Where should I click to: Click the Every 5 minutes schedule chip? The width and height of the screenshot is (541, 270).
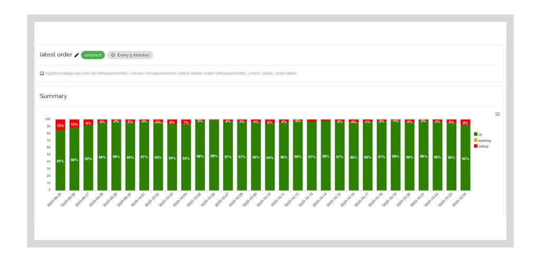[x=130, y=55]
